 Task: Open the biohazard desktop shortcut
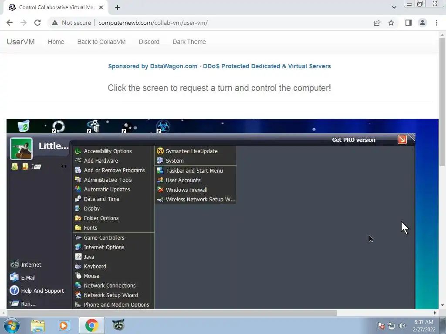(x=163, y=126)
